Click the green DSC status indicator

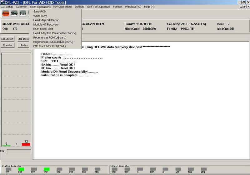[47, 169]
